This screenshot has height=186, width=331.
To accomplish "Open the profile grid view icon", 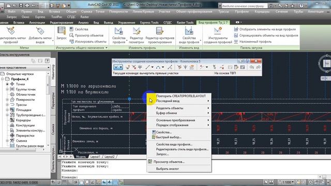I will (x=243, y=67).
